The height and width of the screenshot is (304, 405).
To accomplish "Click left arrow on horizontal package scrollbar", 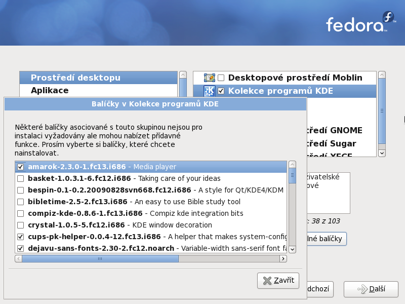I will tap(18, 258).
